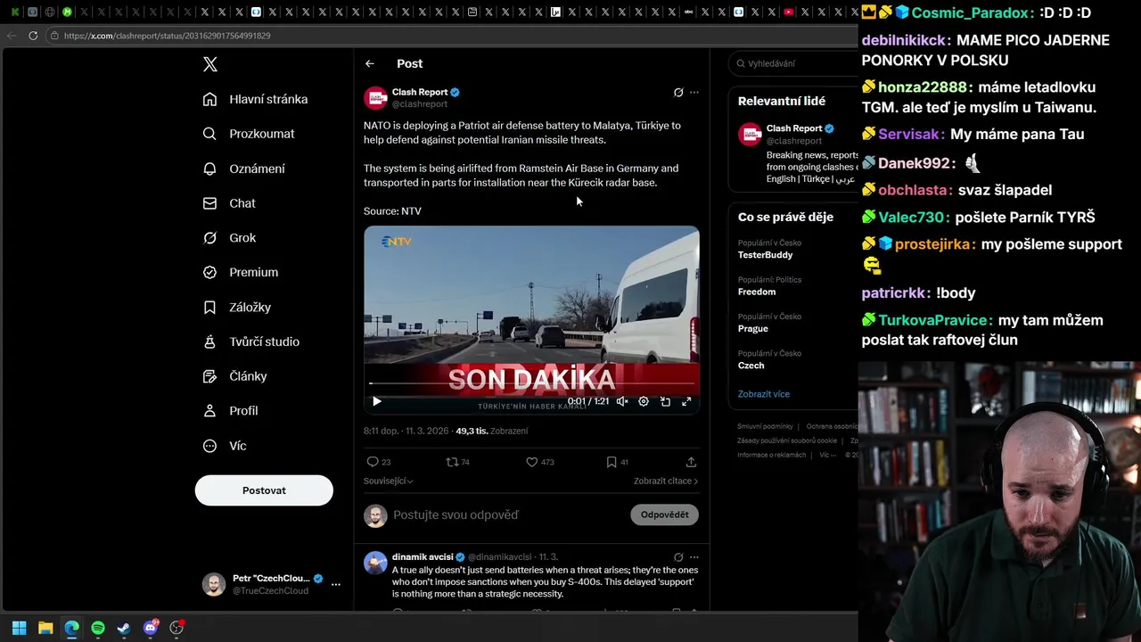Toggle picture-in-picture on video
The height and width of the screenshot is (642, 1141).
(x=665, y=402)
